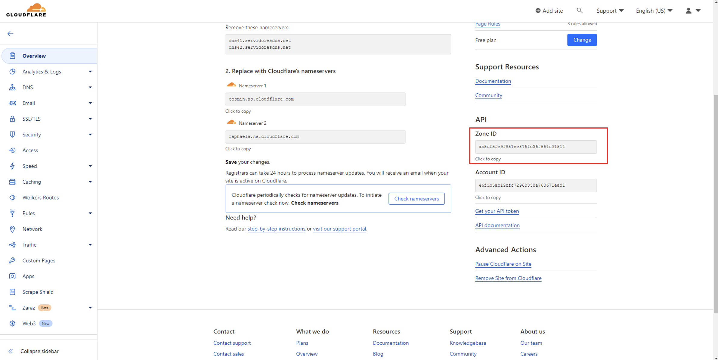Click the Rules funnel icon
The height and width of the screenshot is (360, 718).
12,213
